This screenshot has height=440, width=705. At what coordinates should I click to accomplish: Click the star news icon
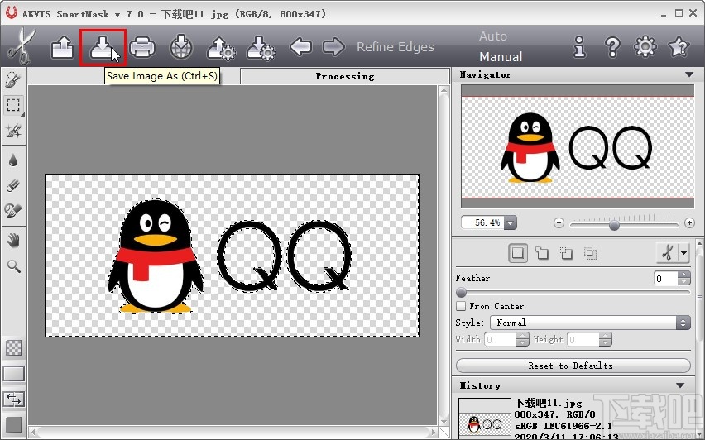click(x=679, y=47)
